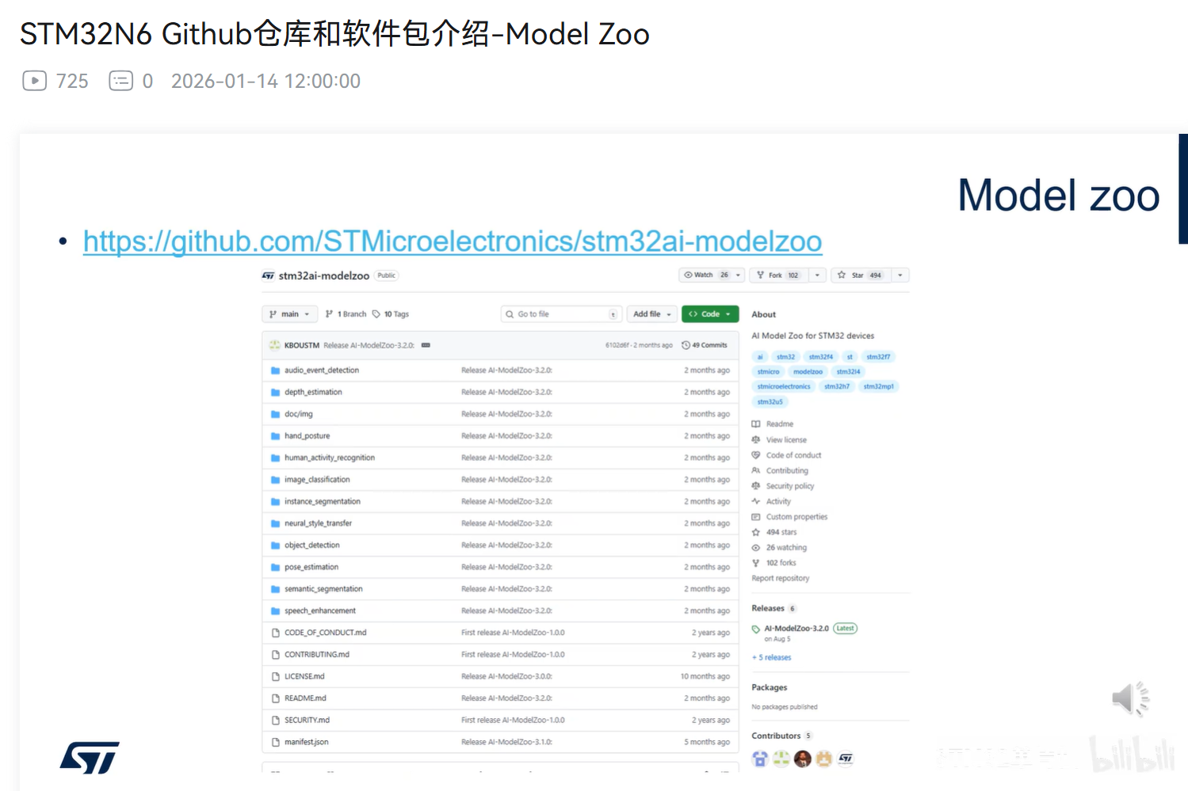The width and height of the screenshot is (1188, 791).
Task: Open the CONTRIBUTING.md file
Action: pos(317,655)
